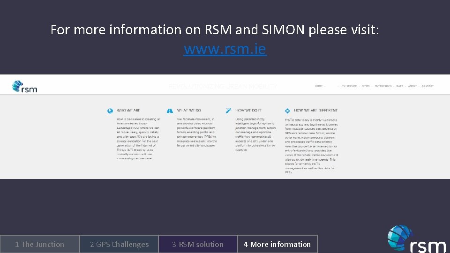Click the 'HOW WE ARE DIFFERENT' heading
This screenshot has height=253, width=450.
(x=315, y=110)
